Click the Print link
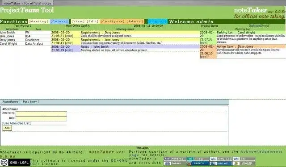Viewport: 286px width, 167px height. pos(265,26)
